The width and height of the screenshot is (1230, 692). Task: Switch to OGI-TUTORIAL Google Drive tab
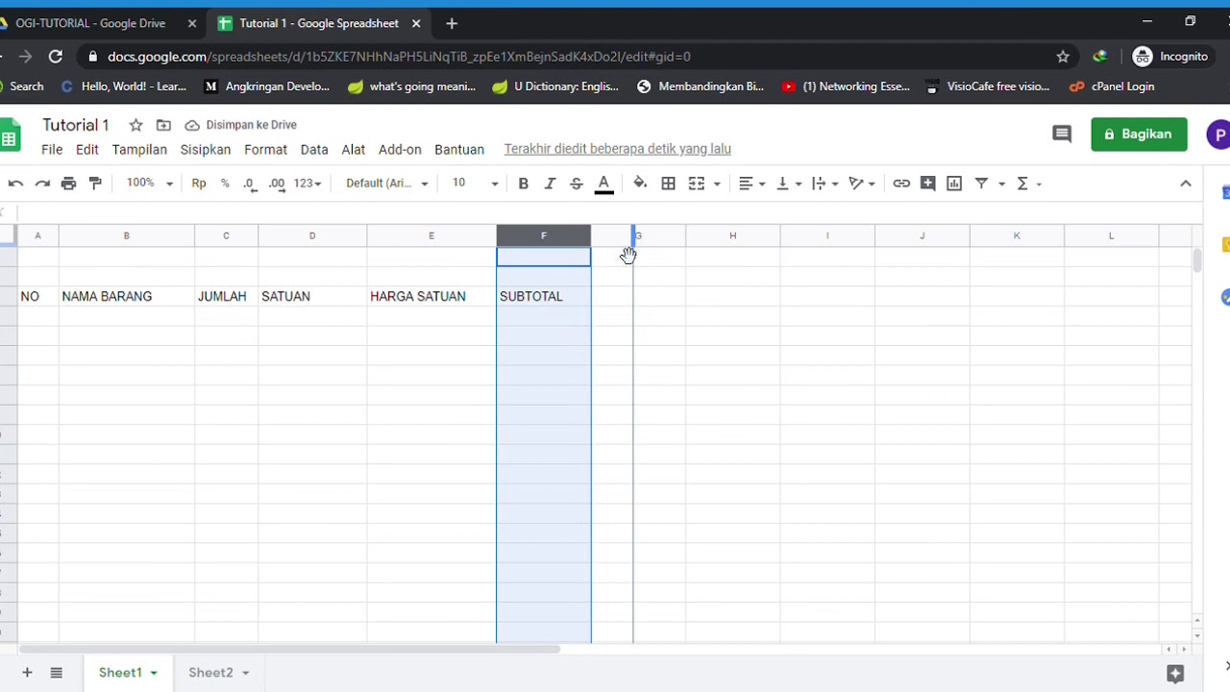point(90,23)
